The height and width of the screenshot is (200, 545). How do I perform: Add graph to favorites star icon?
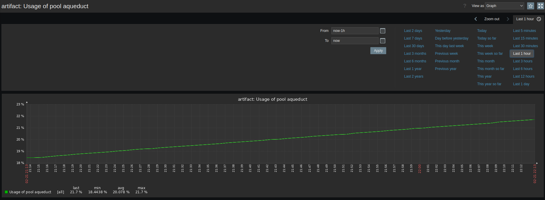[531, 6]
